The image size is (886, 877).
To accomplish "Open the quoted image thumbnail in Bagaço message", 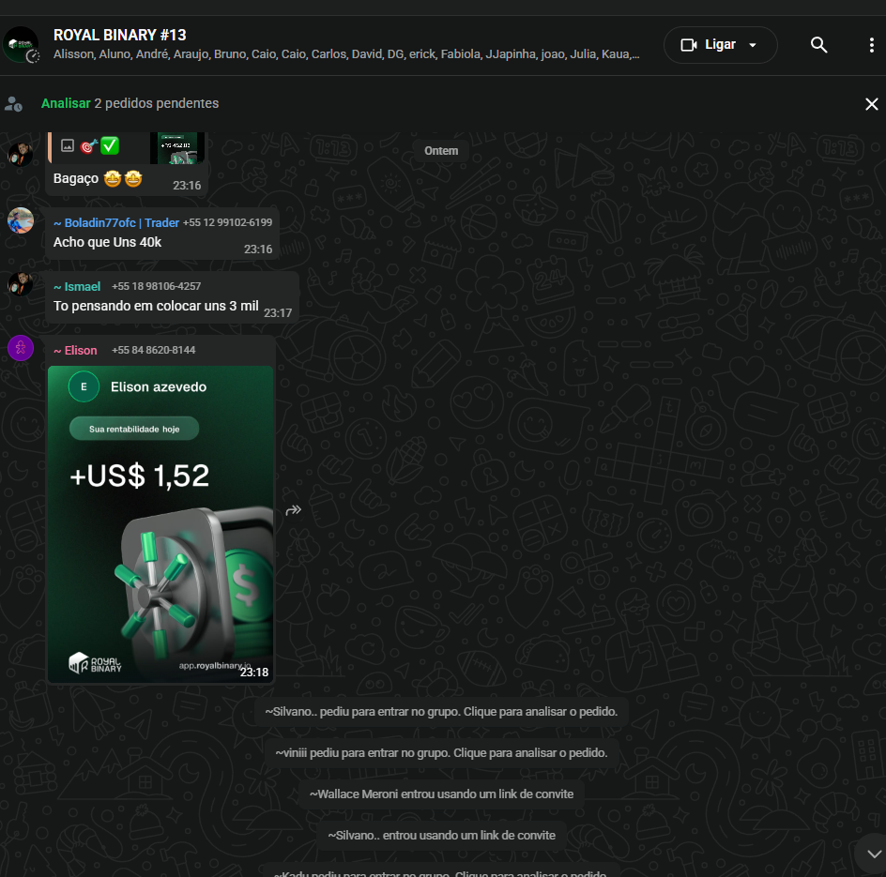I will click(x=176, y=148).
